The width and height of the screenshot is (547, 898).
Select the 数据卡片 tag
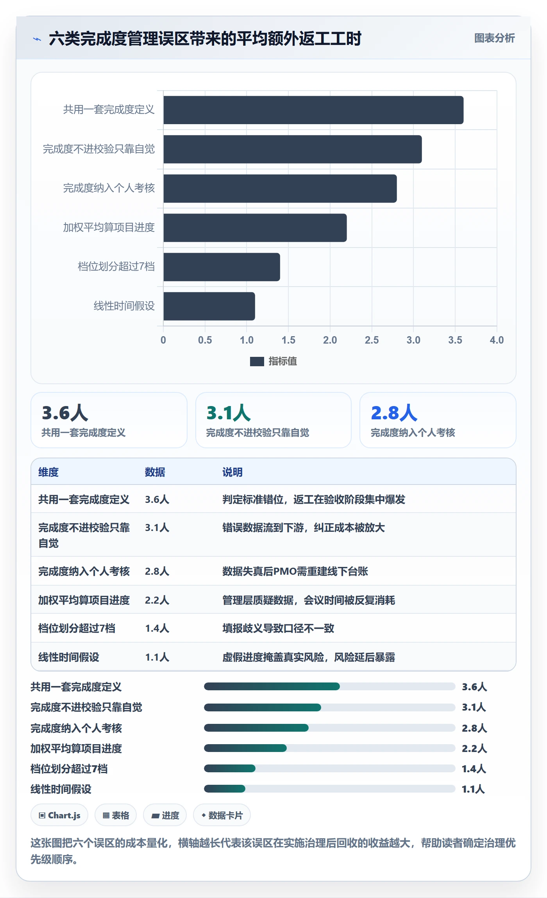click(222, 815)
